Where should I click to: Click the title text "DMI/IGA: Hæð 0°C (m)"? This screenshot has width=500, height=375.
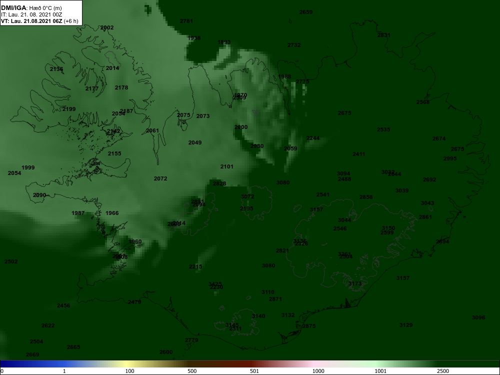pyautogui.click(x=31, y=8)
